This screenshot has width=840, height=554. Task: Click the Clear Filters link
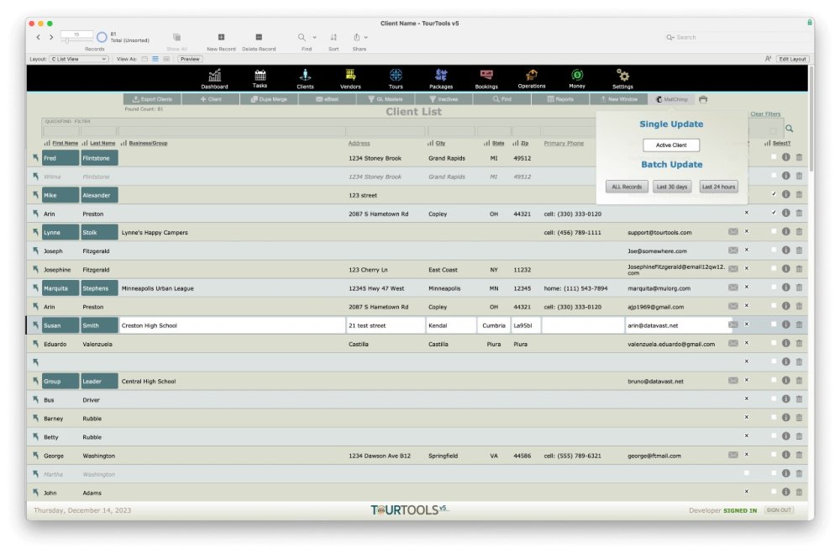click(x=765, y=113)
